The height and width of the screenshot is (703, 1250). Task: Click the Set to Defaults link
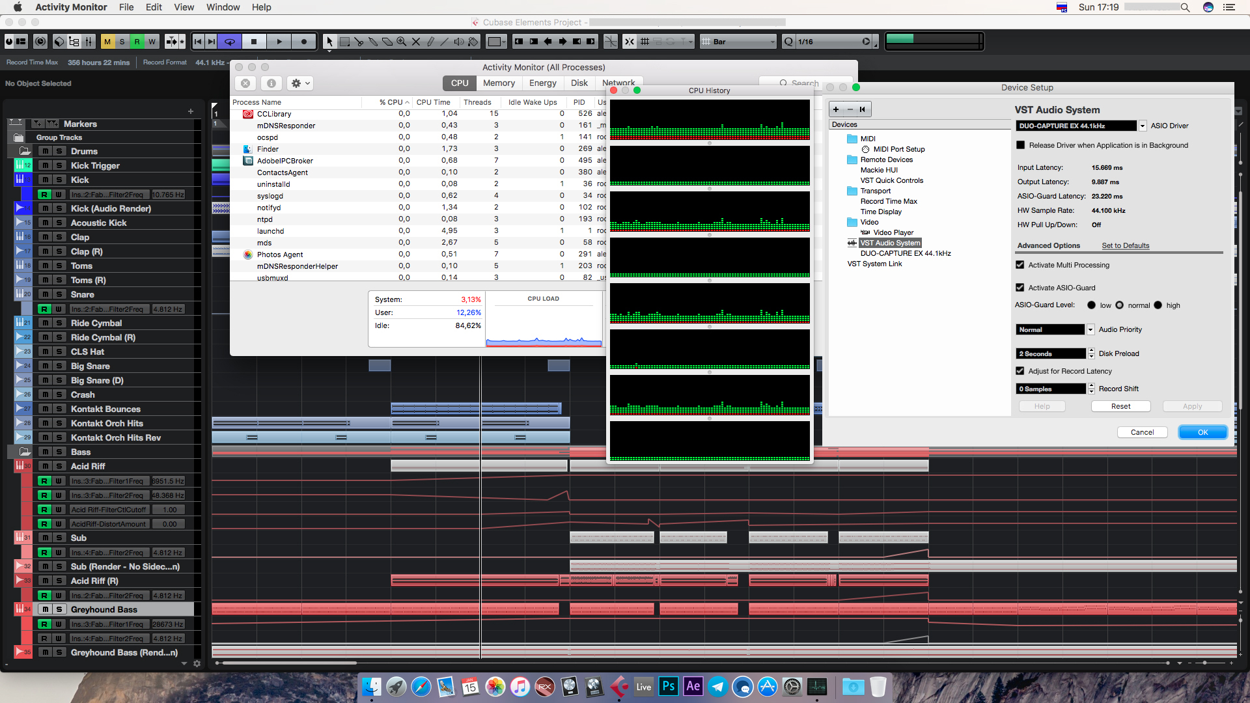click(x=1125, y=245)
